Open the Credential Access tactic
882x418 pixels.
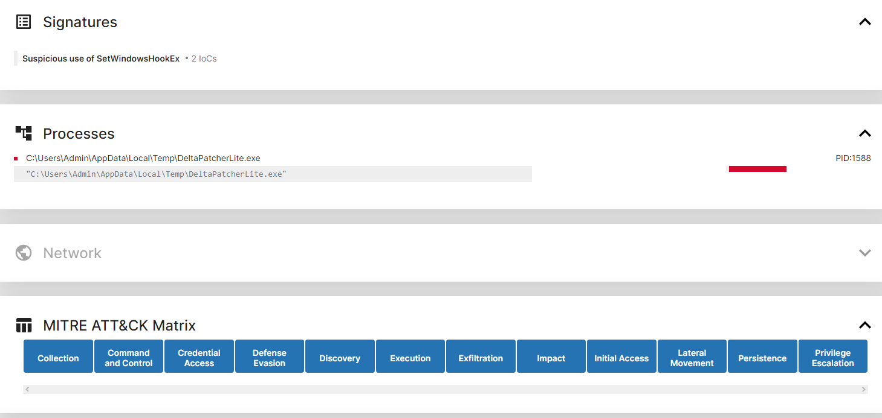(199, 358)
